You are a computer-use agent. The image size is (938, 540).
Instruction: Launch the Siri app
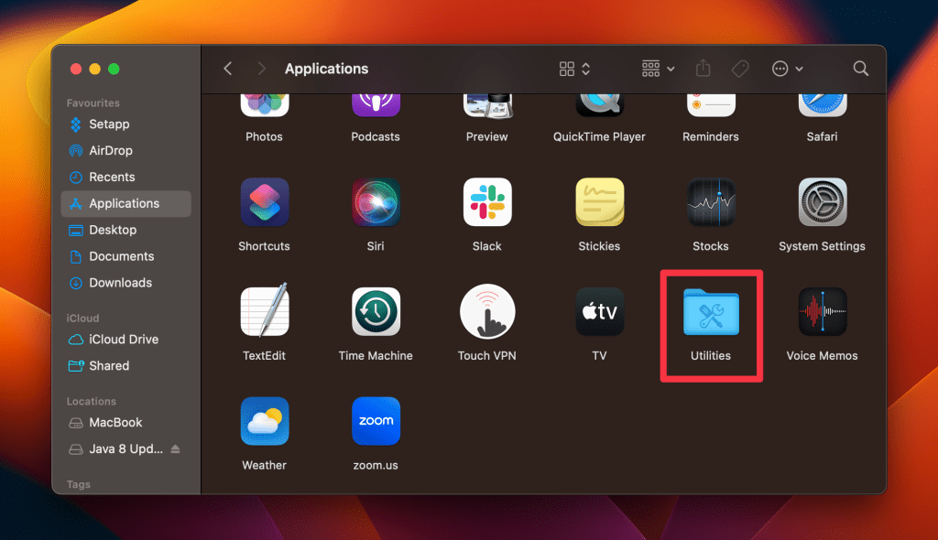[x=376, y=202]
